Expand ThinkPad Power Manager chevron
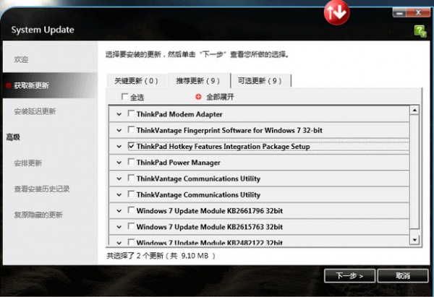Image resolution: width=434 pixels, height=297 pixels. click(119, 163)
